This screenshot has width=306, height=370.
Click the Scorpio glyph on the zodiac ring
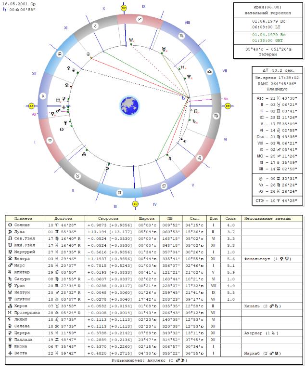181,36
